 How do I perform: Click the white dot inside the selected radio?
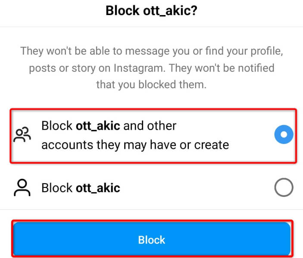pos(284,135)
